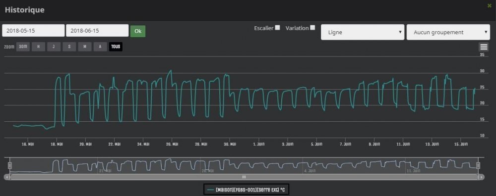Edit the end date field 2018-06-15
The height and width of the screenshot is (196, 496).
[x=97, y=31]
